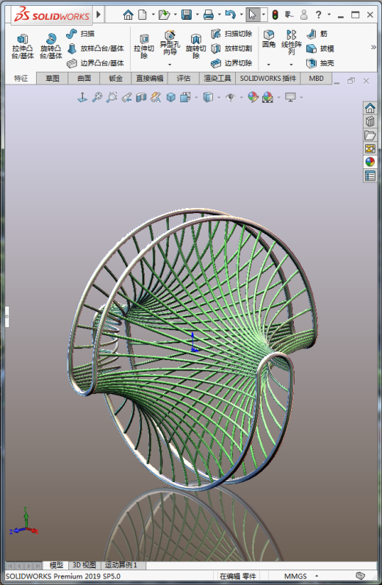
Task: Click the 3D 视图 bottom tab
Action: pos(84,565)
